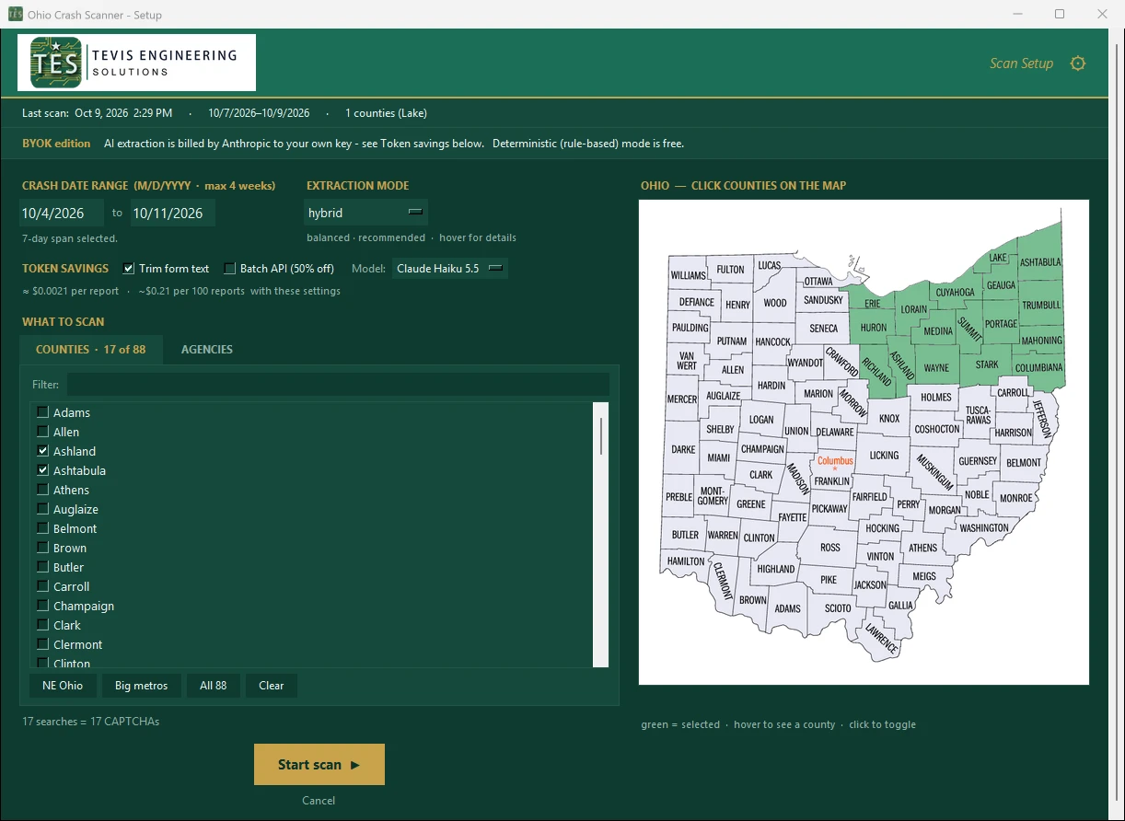The height and width of the screenshot is (821, 1125).
Task: Toggle the Trim form text checkbox
Action: tap(129, 269)
